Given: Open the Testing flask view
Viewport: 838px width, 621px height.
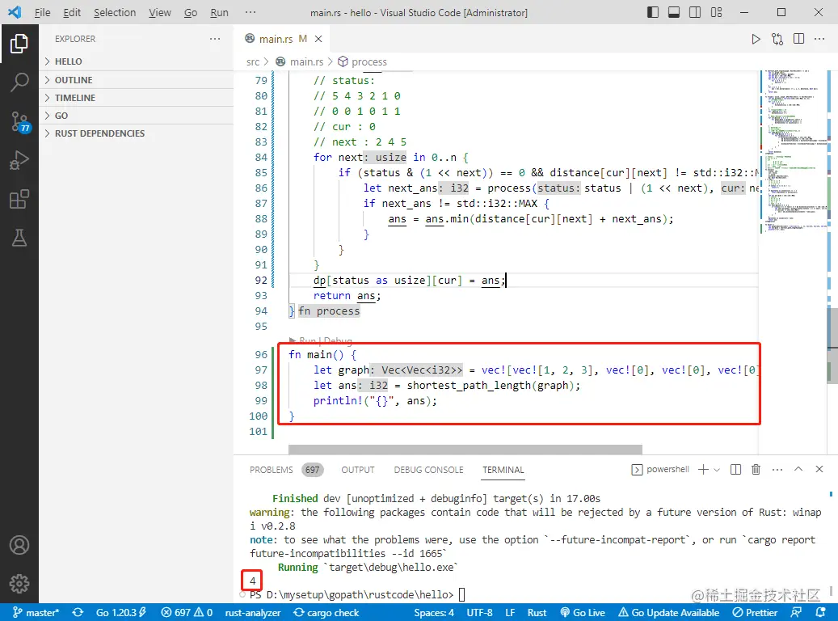Looking at the screenshot, I should (19, 238).
